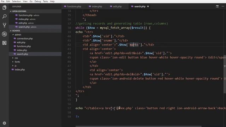Select index.php in Open Editors
Viewport: 226px width, 127px height.
click(x=24, y=19)
